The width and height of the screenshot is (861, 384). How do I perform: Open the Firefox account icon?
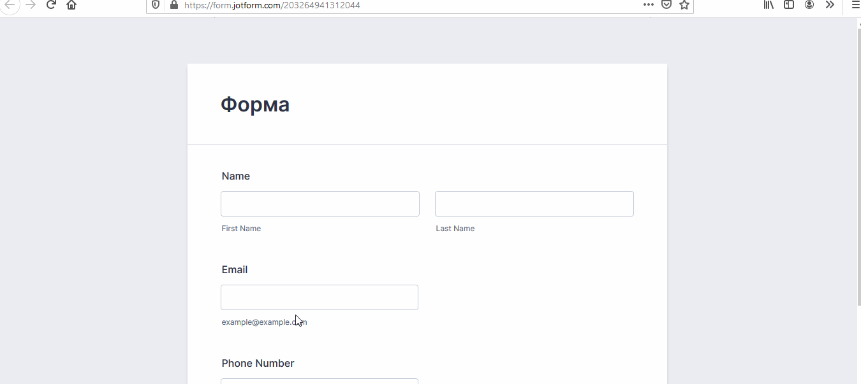click(809, 4)
